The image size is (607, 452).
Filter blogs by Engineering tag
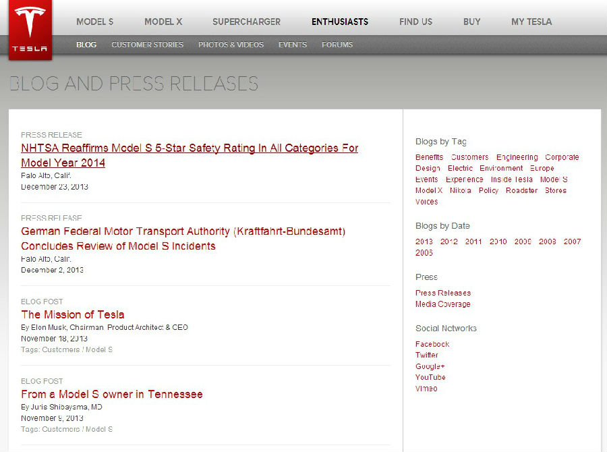pos(517,157)
